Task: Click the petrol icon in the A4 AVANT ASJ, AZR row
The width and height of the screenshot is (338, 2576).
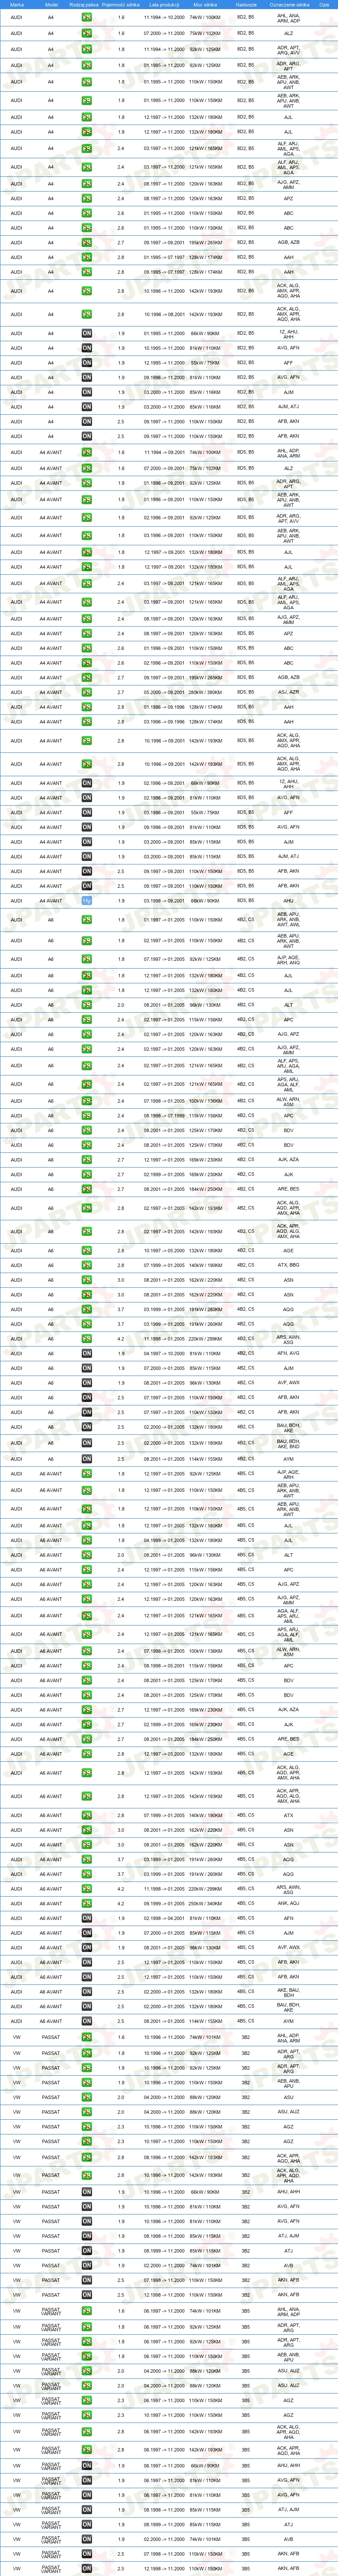Action: pos(87,692)
